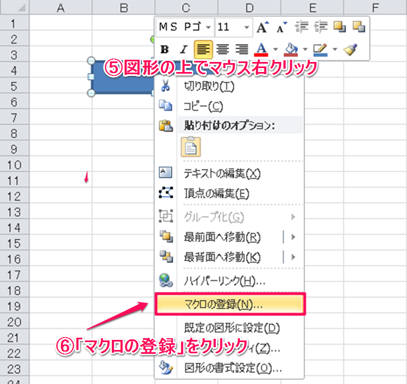Viewport: 407px width, 384px height.
Task: Toggle the highlighted Align Left button
Action: click(x=203, y=49)
